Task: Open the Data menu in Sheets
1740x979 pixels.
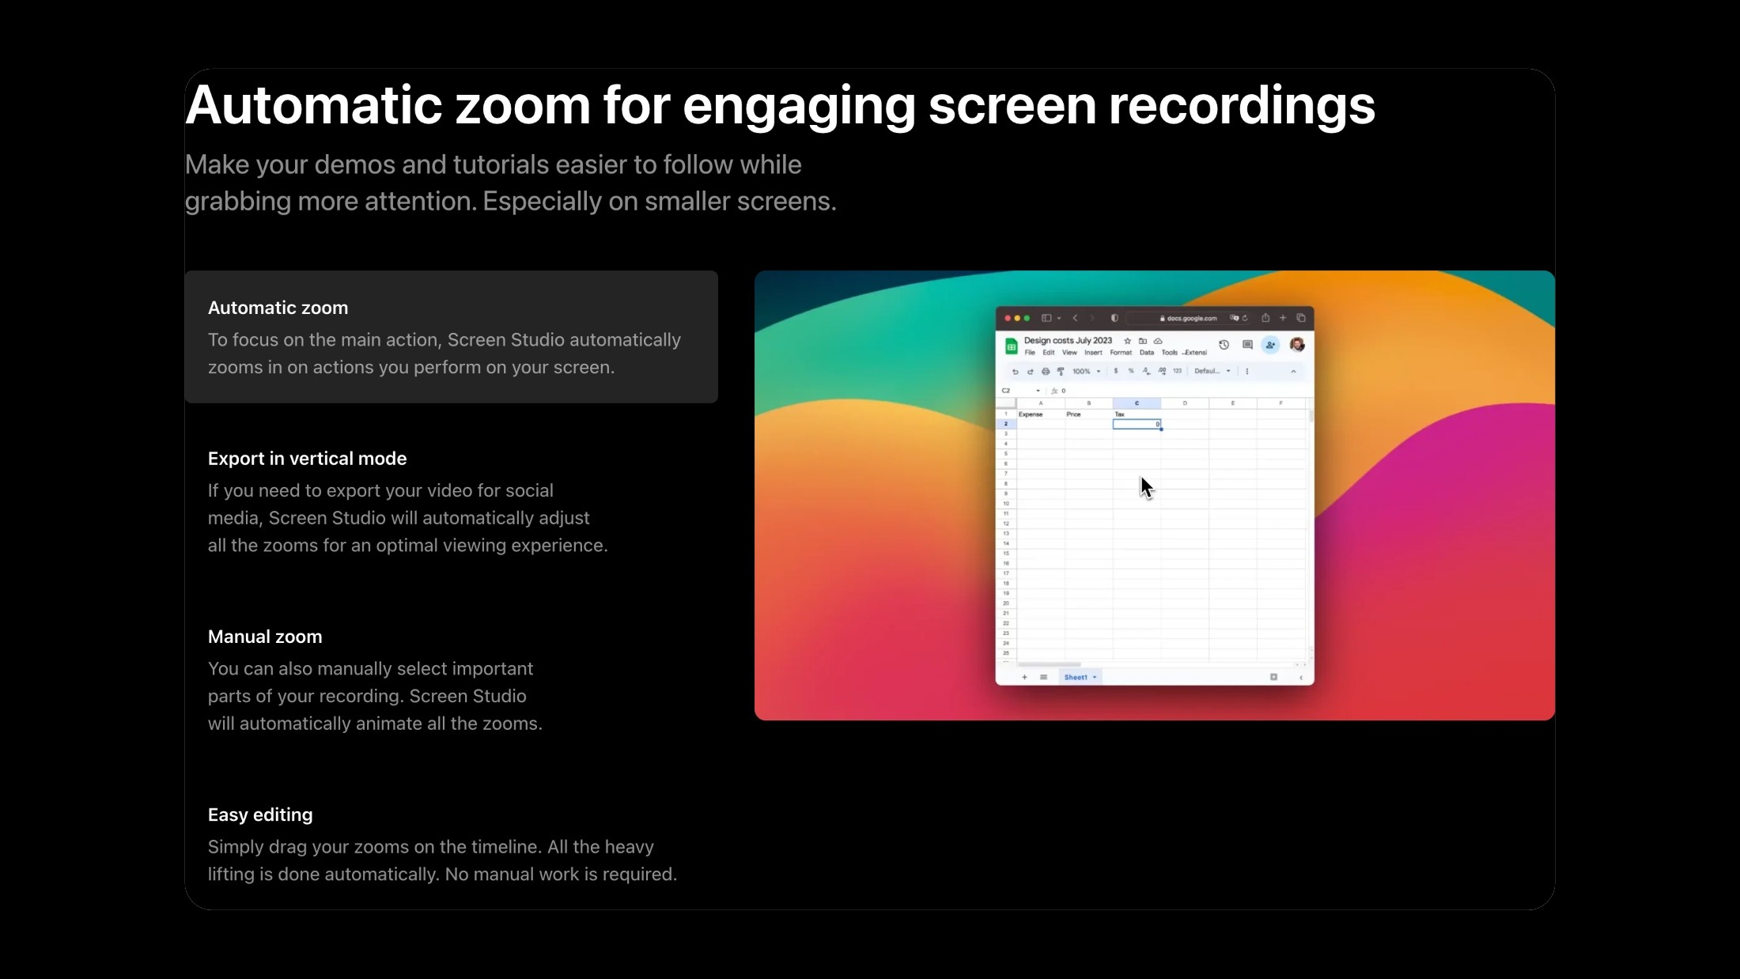Action: [1147, 353]
